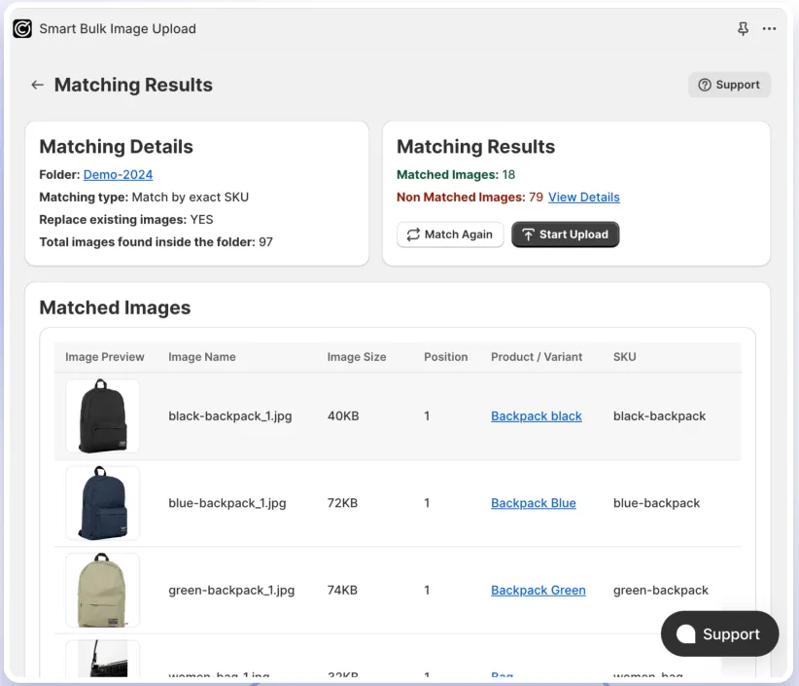View Details of non matched images
Viewport: 799px width, 686px height.
coord(583,197)
